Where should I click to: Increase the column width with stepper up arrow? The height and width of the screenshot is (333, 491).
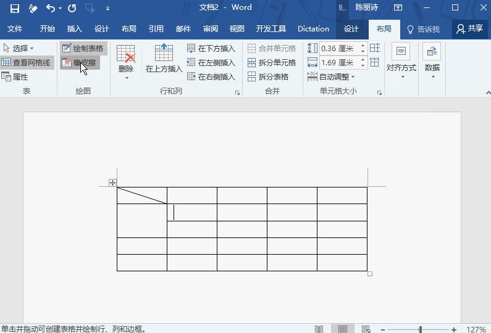coord(363,60)
